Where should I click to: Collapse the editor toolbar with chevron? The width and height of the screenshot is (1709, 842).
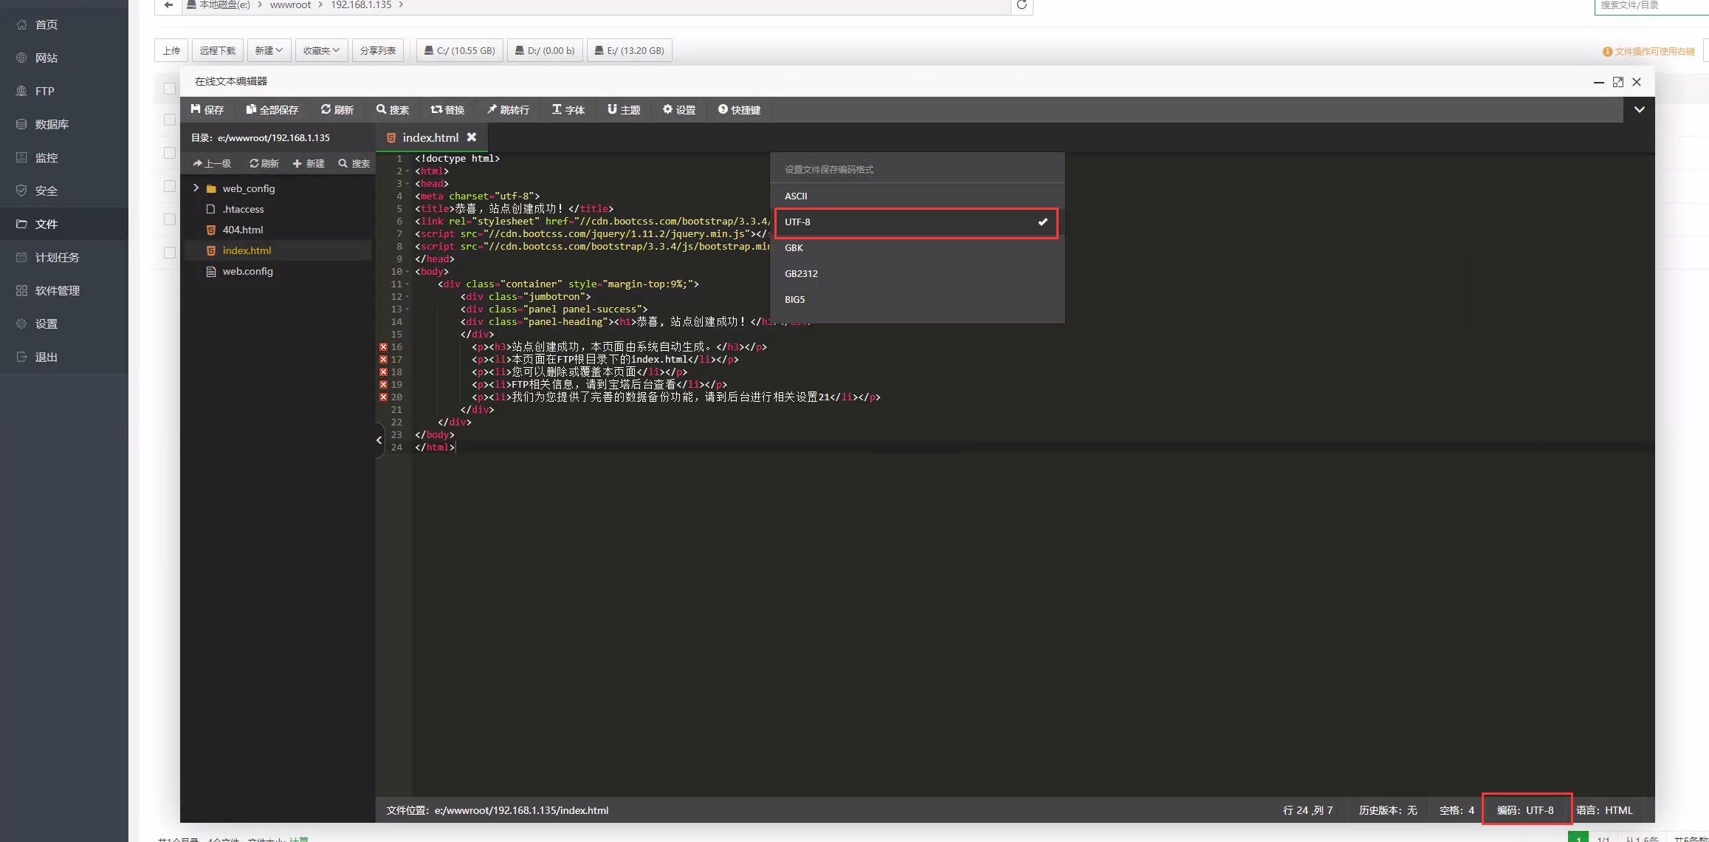point(1640,109)
